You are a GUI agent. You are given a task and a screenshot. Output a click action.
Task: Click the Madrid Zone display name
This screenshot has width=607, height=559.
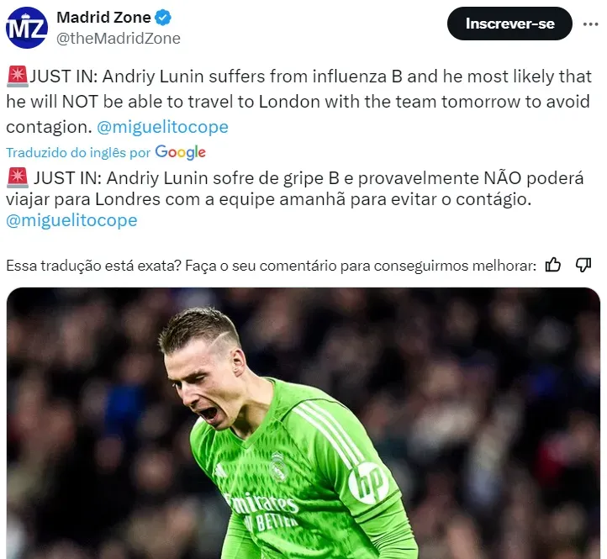click(x=103, y=18)
